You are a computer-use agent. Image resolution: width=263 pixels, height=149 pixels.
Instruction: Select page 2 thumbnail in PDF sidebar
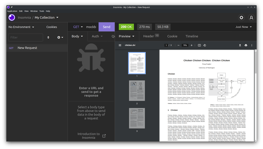click(x=137, y=91)
